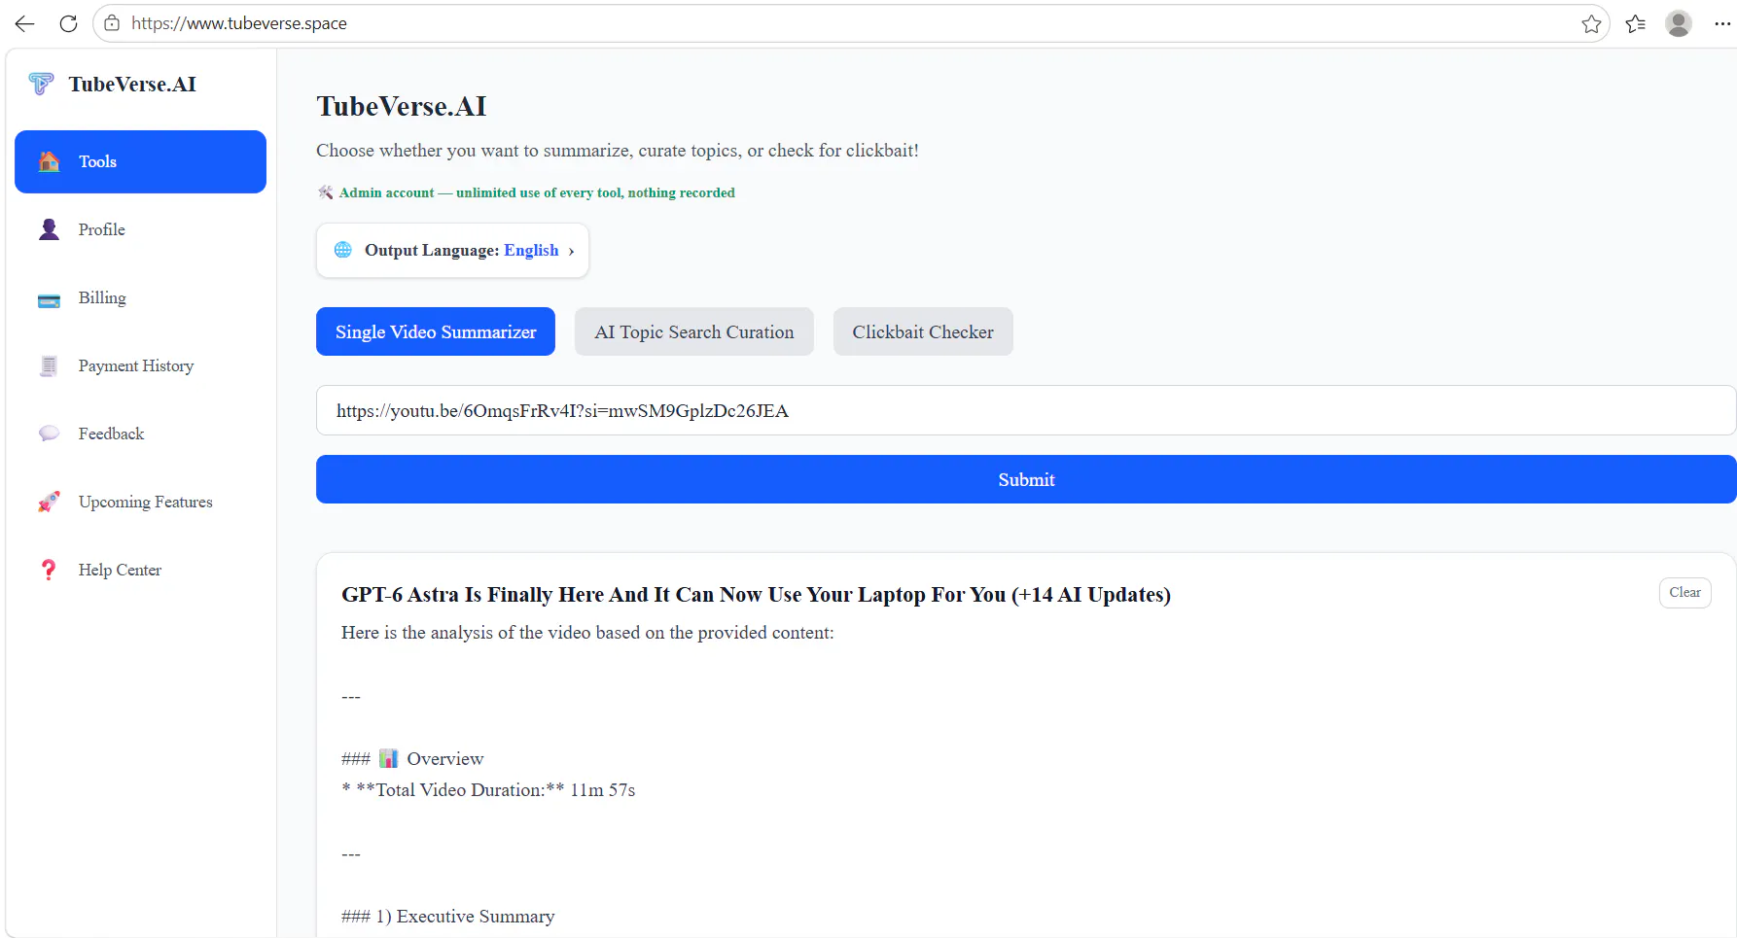Click the tools icon beside Admin account
Image resolution: width=1737 pixels, height=938 pixels.
(326, 192)
